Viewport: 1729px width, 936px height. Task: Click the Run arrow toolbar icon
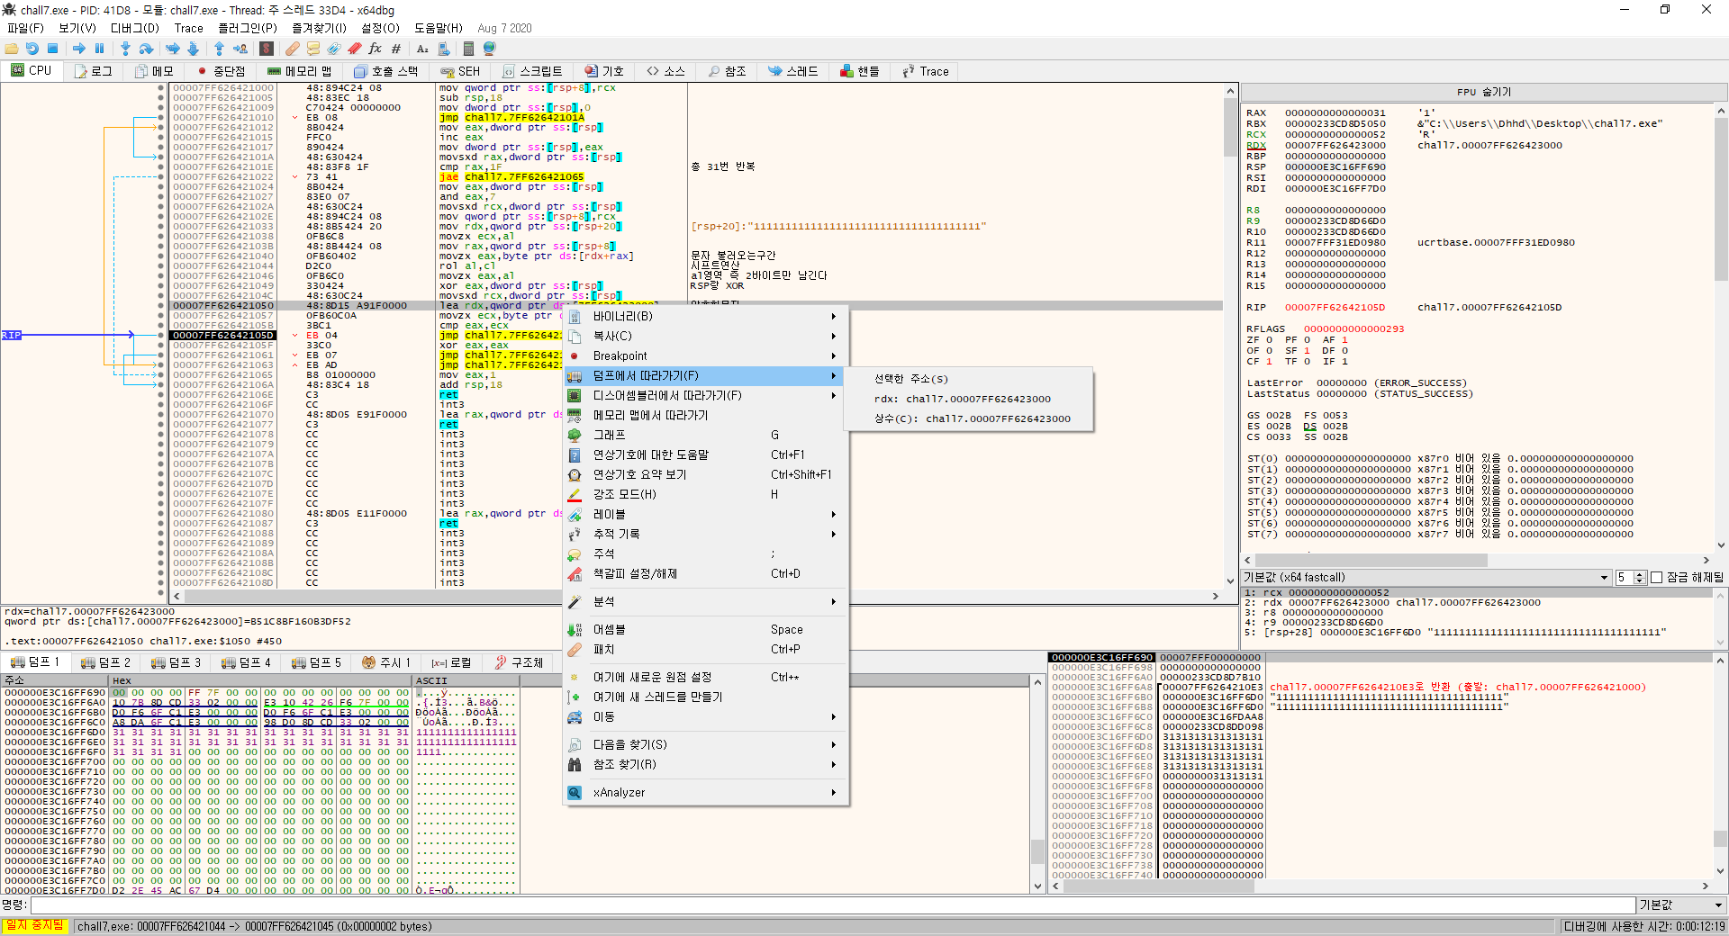(x=79, y=49)
